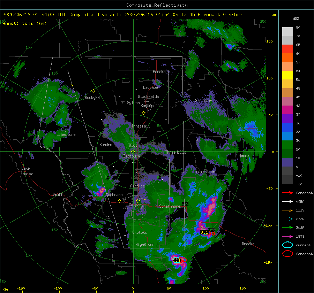Click the Stettler label
Screen dimensions: 314x293
203,101
